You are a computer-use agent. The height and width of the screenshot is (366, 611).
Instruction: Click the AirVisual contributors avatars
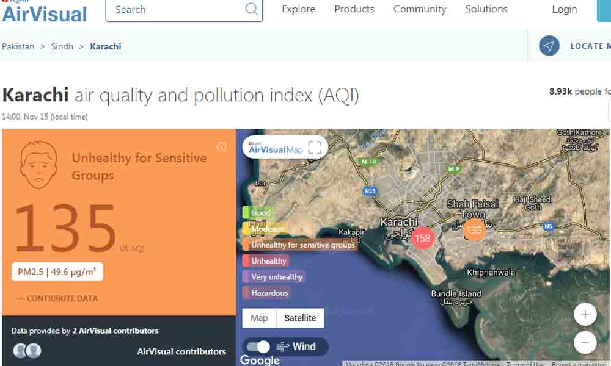27,351
